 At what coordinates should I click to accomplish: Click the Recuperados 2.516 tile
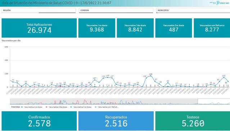(116, 121)
